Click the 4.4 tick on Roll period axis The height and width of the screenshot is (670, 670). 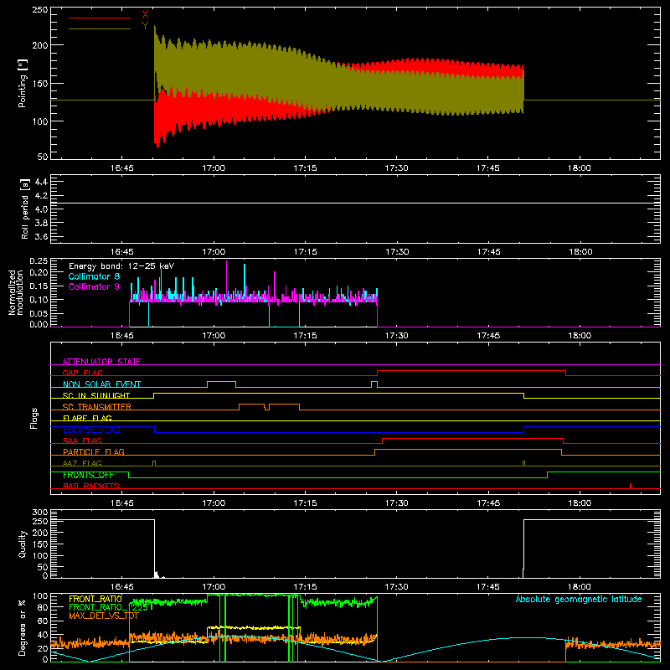point(41,182)
